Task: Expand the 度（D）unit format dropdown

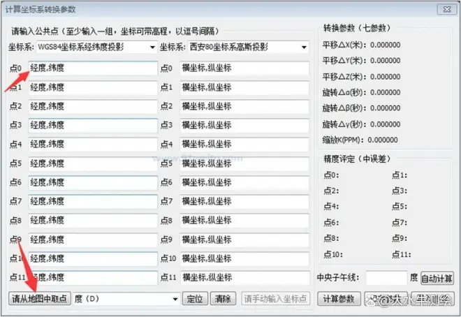Action: [174, 299]
